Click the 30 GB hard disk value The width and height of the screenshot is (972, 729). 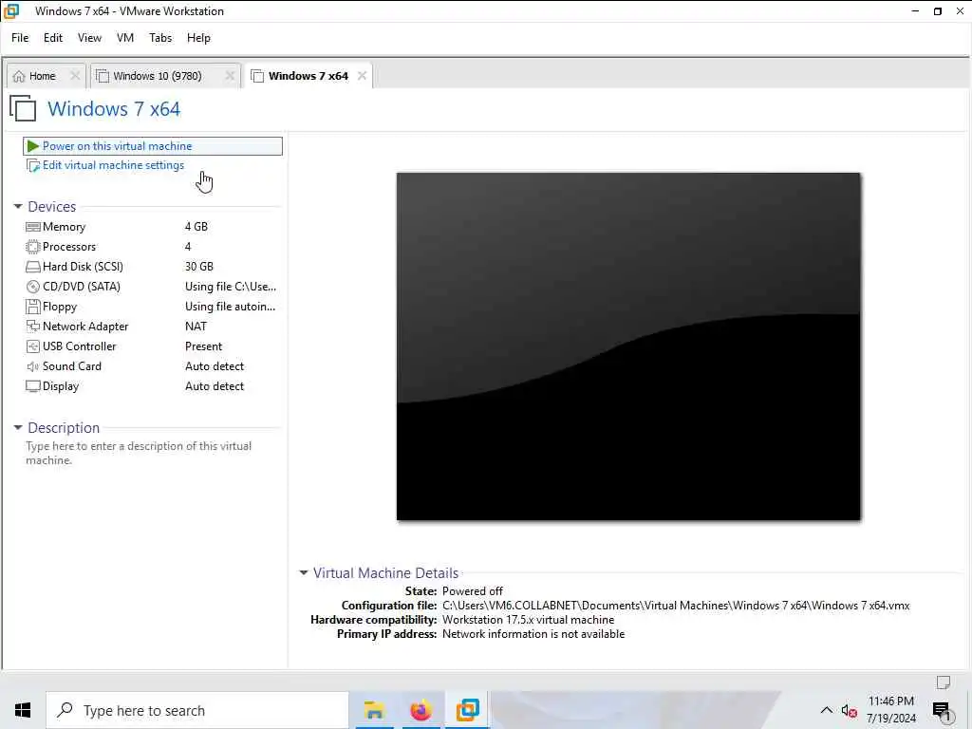click(x=199, y=267)
